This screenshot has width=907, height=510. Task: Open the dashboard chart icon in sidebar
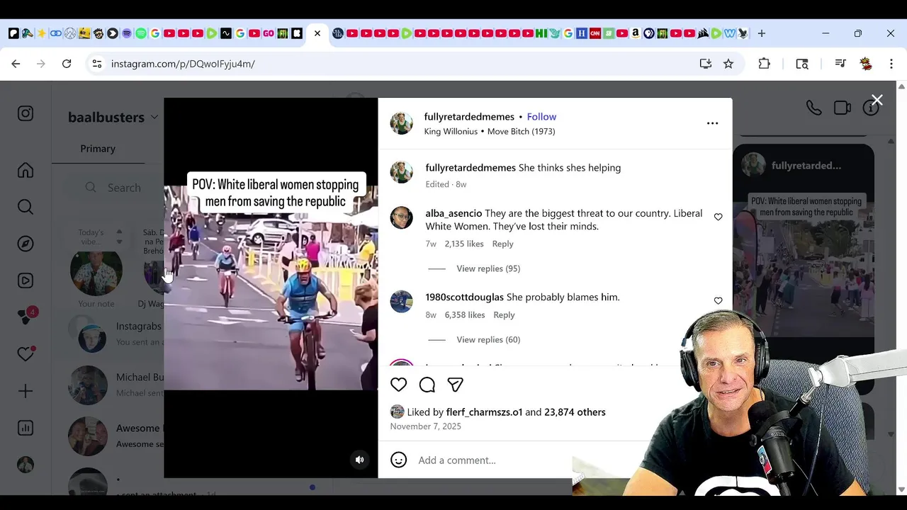pos(26,428)
